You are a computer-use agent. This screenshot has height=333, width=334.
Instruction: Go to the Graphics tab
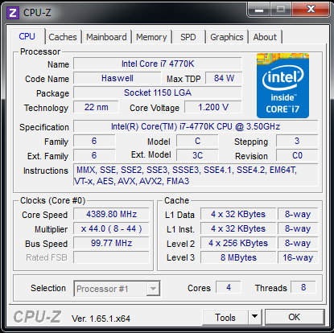pos(227,37)
